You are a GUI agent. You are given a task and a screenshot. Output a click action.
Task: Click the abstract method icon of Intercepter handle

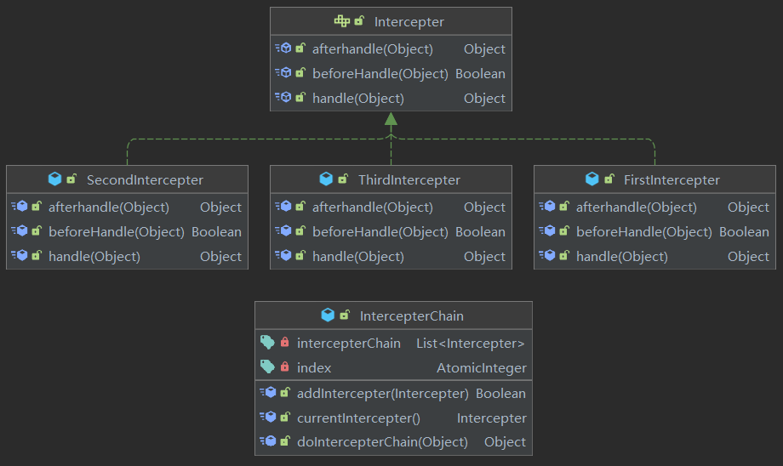coord(283,97)
